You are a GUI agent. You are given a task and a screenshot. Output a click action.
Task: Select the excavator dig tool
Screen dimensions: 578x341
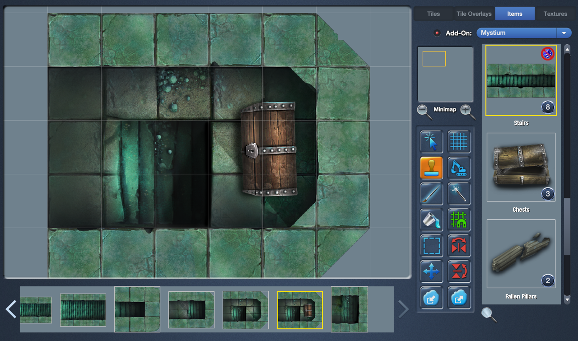(x=459, y=168)
